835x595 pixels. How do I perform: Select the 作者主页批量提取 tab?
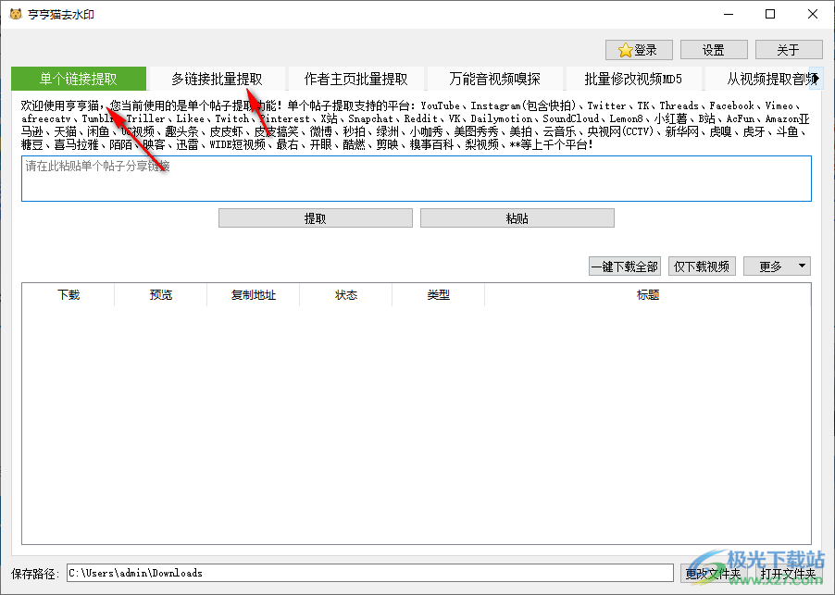coord(355,79)
